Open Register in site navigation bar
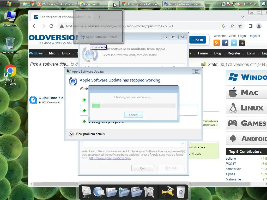267x200 pixels. (x=234, y=53)
